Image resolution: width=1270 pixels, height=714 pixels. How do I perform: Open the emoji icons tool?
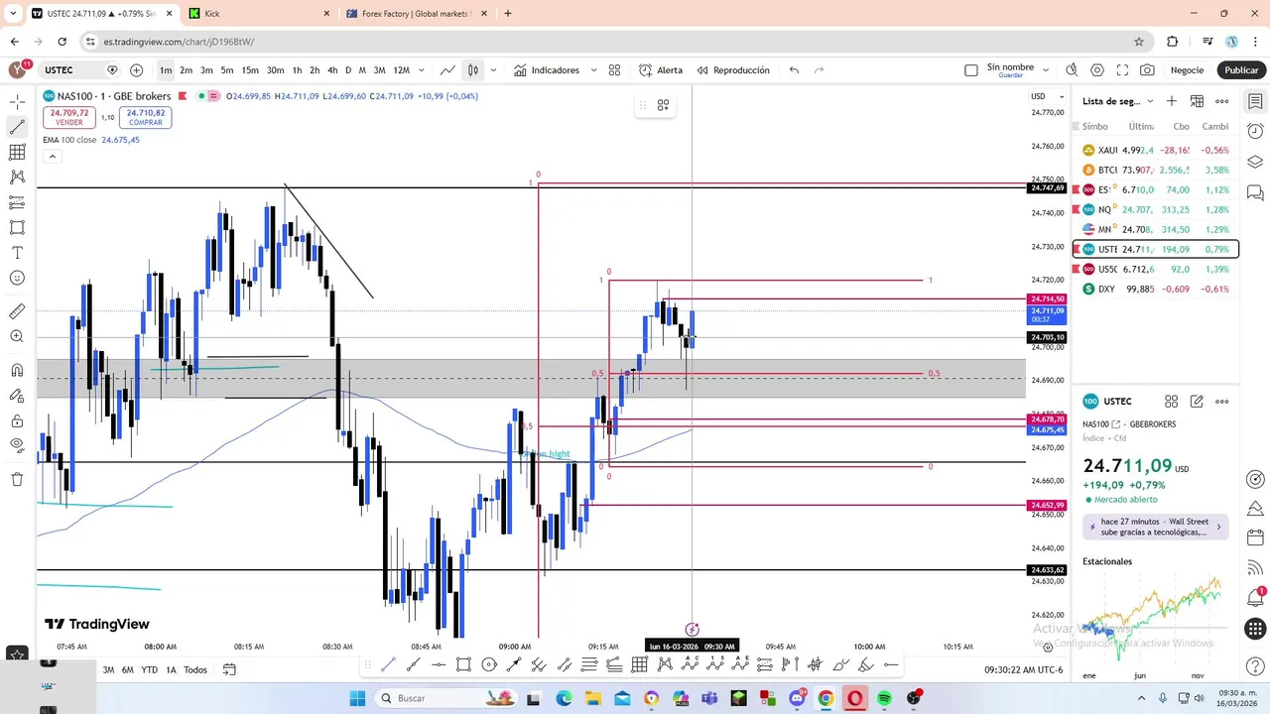click(17, 278)
